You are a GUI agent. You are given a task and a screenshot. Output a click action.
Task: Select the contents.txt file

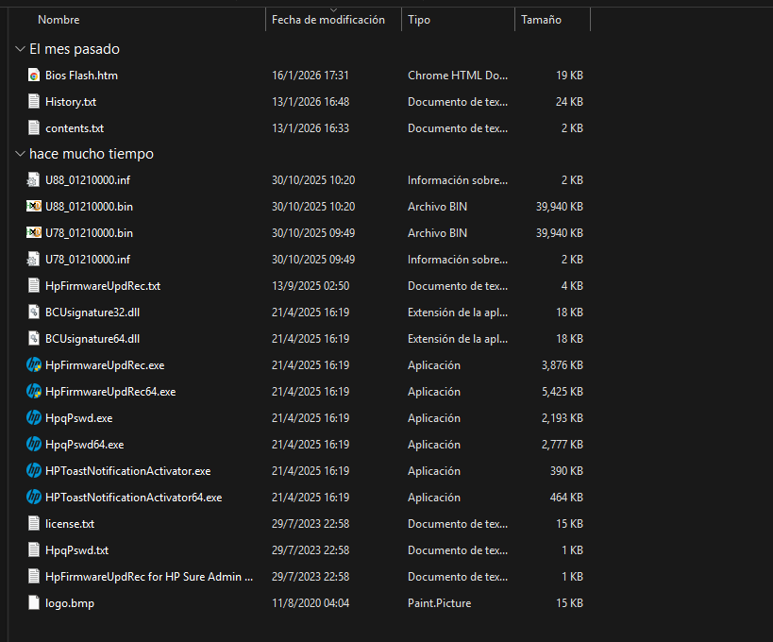(x=75, y=127)
